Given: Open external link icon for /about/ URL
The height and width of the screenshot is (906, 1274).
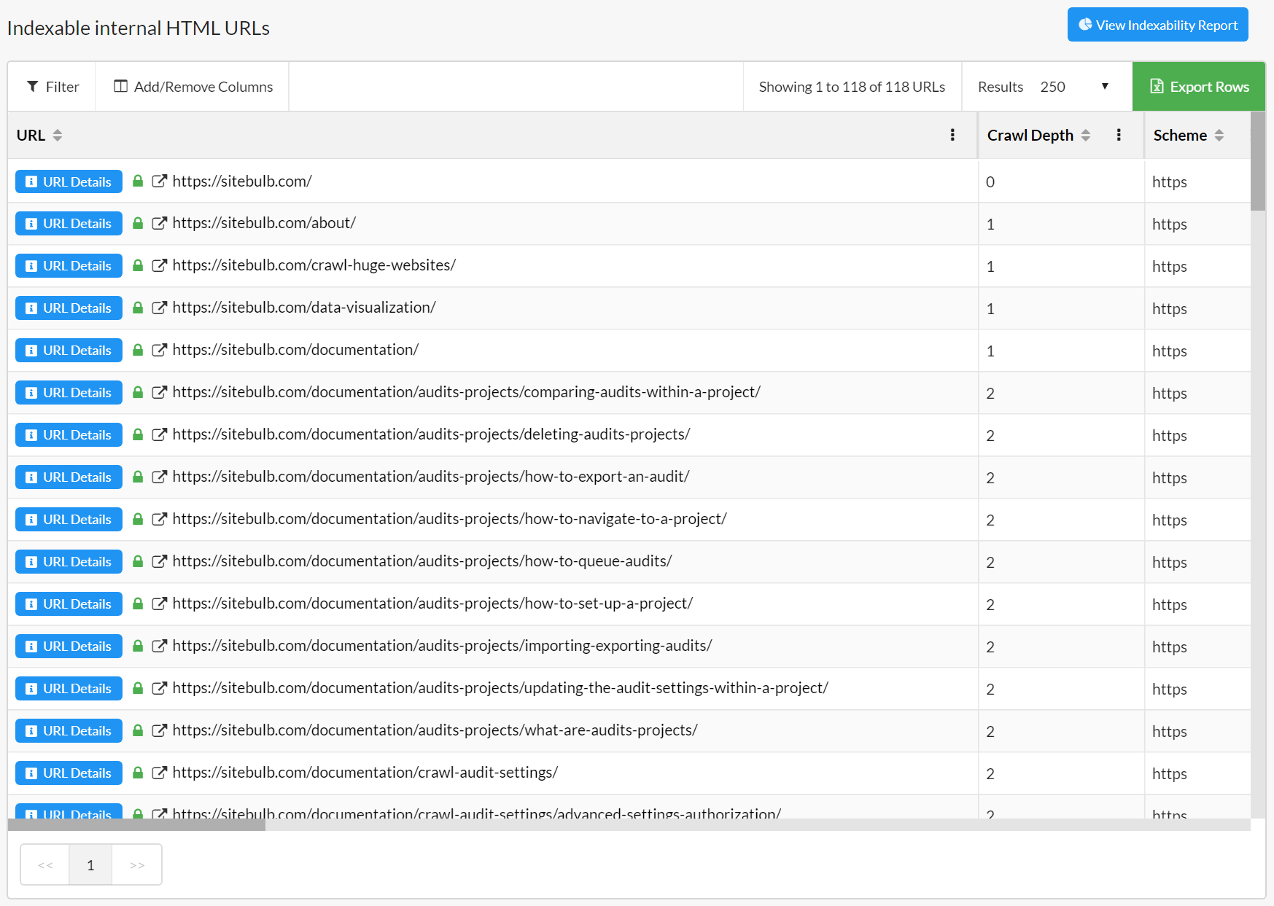Looking at the screenshot, I should point(159,223).
